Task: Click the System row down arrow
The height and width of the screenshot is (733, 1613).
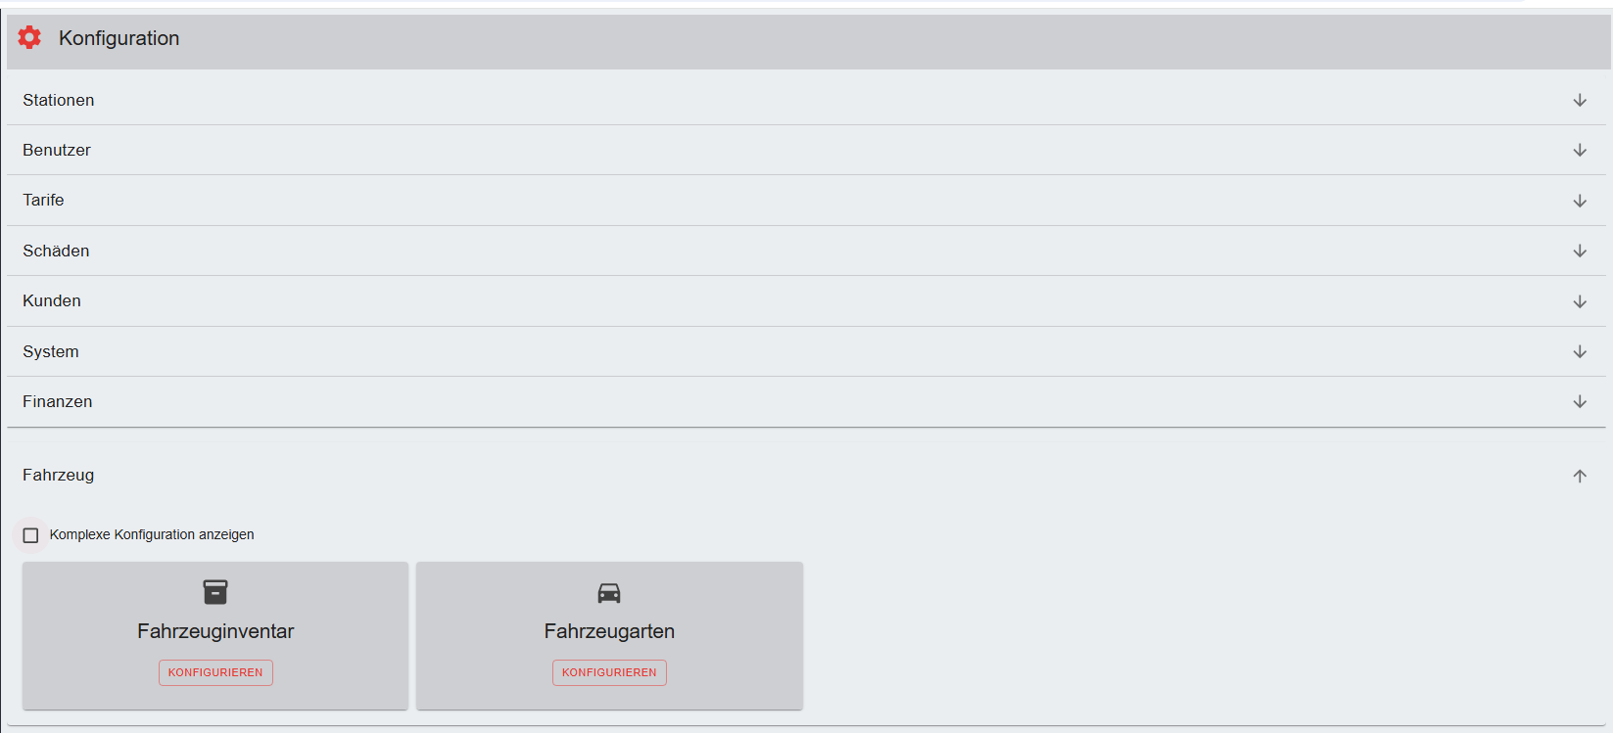Action: point(1580,352)
